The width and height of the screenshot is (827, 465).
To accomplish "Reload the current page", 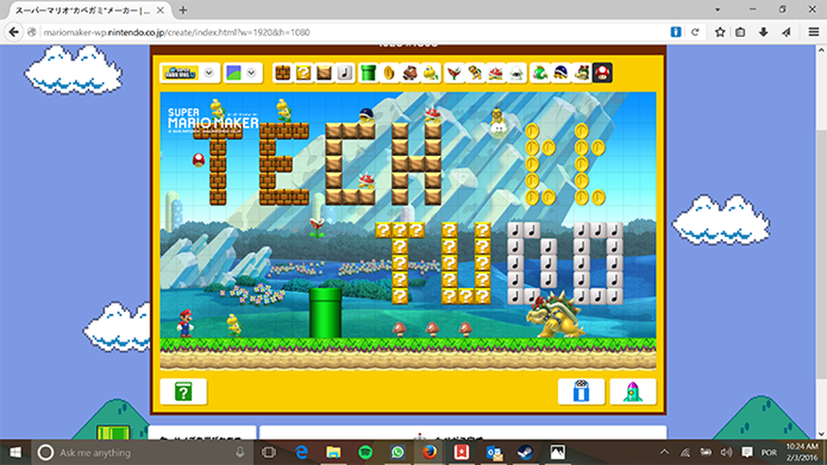I will 695,32.
